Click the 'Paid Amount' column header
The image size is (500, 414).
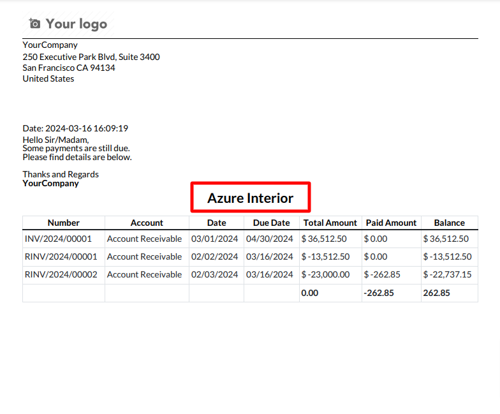(392, 223)
